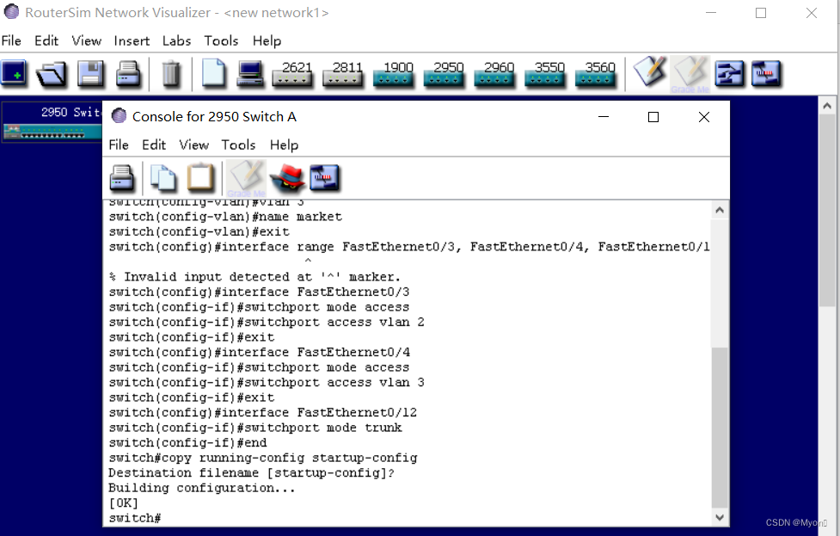Viewport: 840px width, 536px height.
Task: Click the 'name market' command line
Action: (225, 217)
